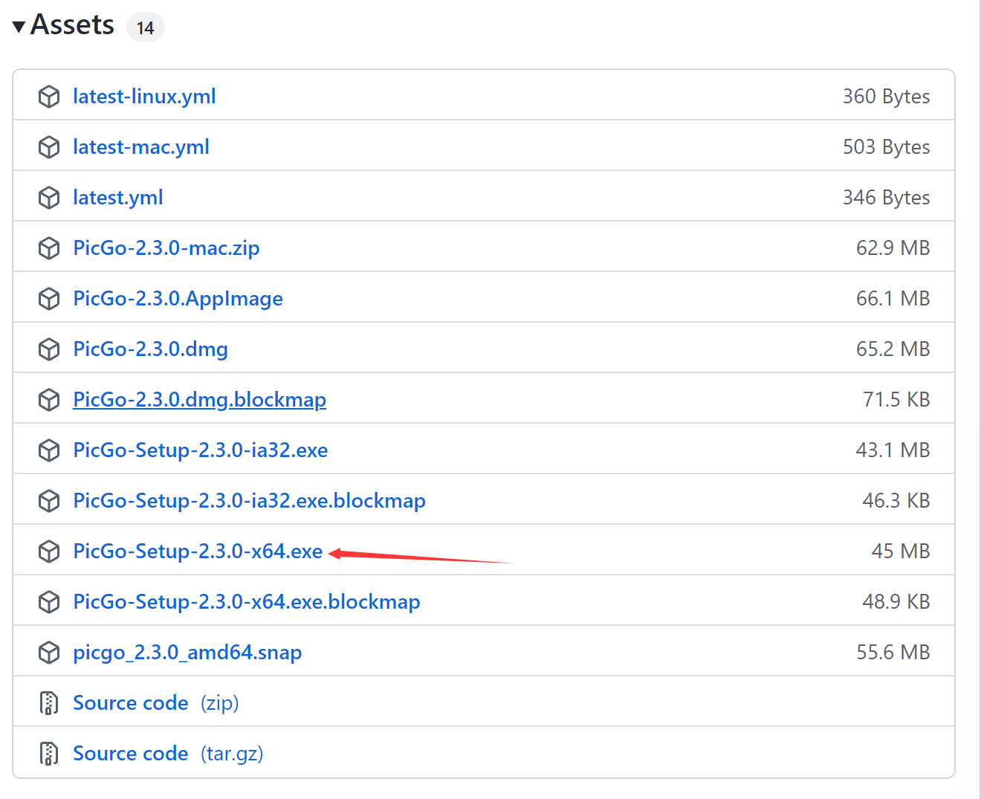
Task: Download PicGo-2.3.0-mac.zip
Action: coord(166,248)
